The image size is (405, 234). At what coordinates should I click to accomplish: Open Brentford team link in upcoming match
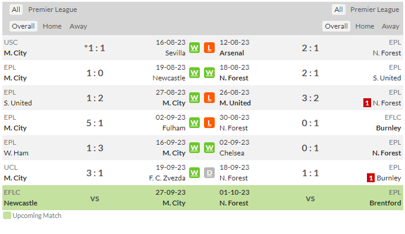[x=385, y=203]
